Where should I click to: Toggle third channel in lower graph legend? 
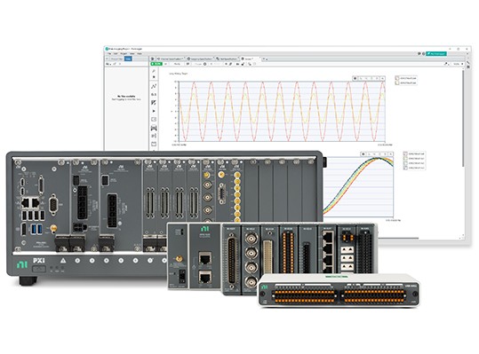[405, 163]
